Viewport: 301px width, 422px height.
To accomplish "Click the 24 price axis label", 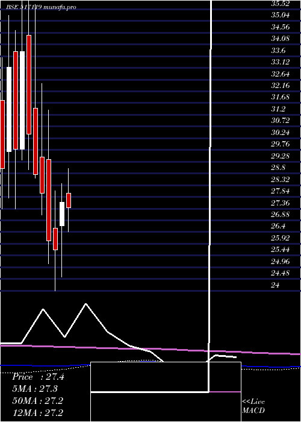I will pyautogui.click(x=276, y=285).
